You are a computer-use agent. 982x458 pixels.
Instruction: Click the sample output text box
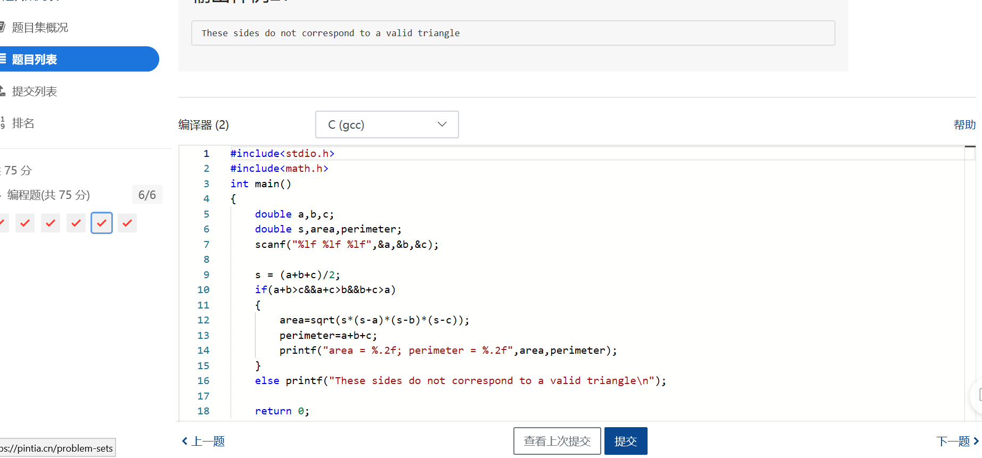[513, 33]
